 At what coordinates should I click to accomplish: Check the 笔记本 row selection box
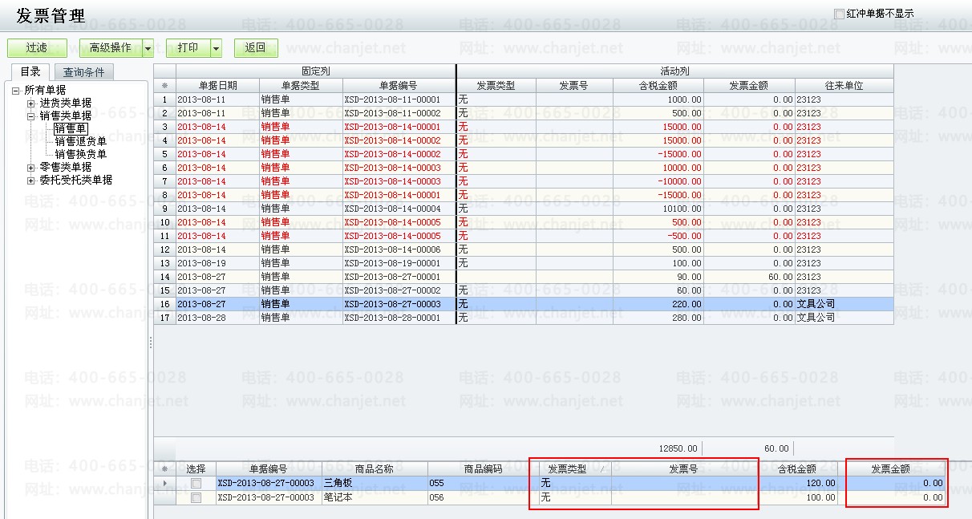click(196, 498)
